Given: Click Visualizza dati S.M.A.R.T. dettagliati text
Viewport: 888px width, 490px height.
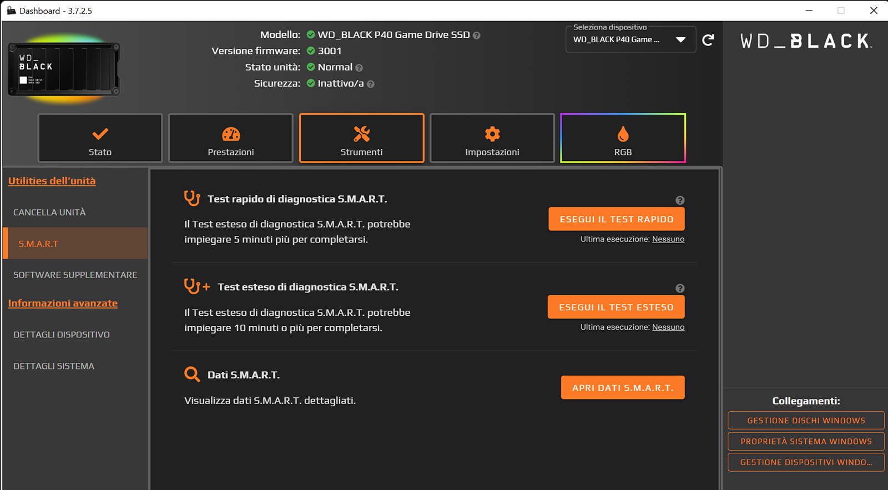Looking at the screenshot, I should click(x=270, y=401).
